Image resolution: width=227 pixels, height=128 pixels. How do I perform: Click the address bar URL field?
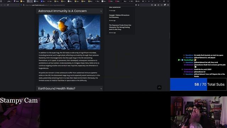(79, 5)
